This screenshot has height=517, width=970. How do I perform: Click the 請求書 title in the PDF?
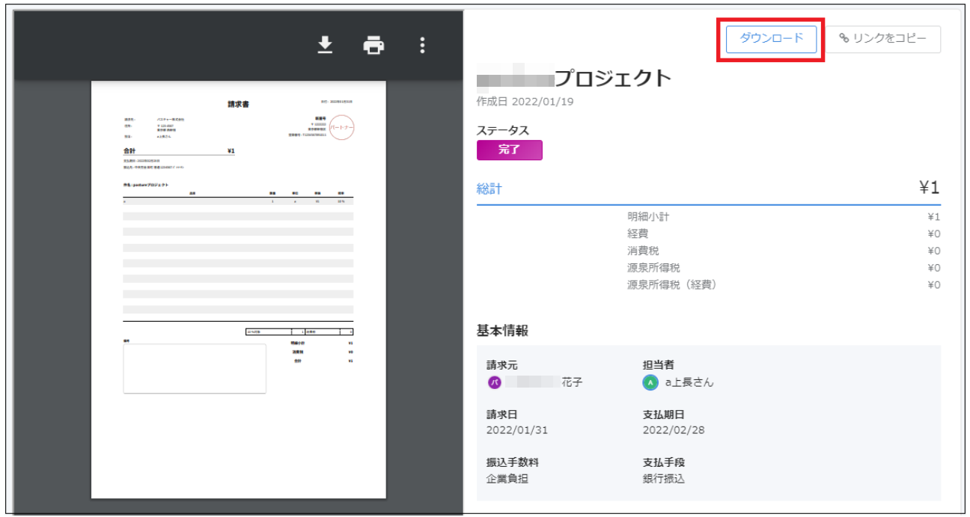238,104
